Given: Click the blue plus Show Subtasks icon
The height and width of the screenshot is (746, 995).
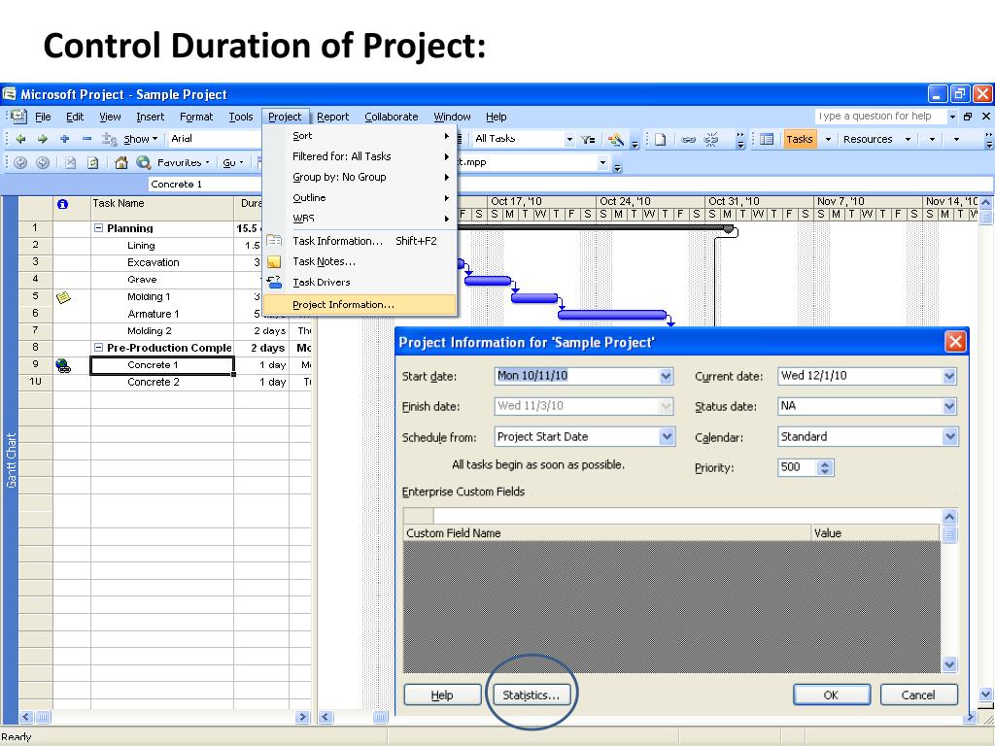Looking at the screenshot, I should tap(64, 139).
